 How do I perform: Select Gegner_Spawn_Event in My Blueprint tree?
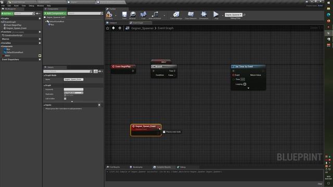[16, 28]
